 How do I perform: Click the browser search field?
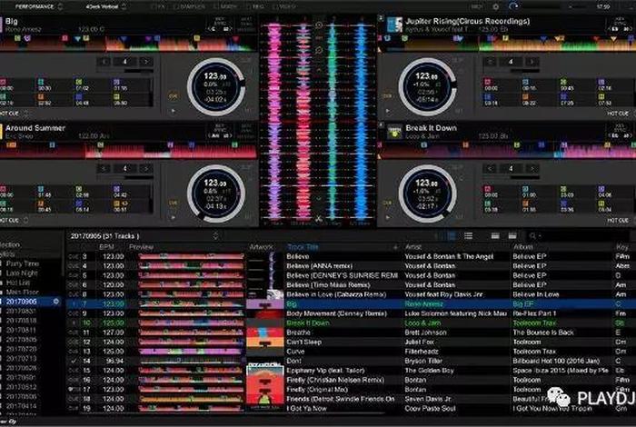(x=580, y=235)
